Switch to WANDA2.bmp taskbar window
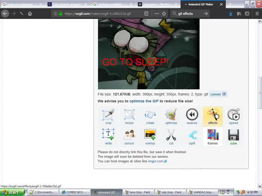Image resolution: width=262 pixels, height=196 pixels. (202, 192)
